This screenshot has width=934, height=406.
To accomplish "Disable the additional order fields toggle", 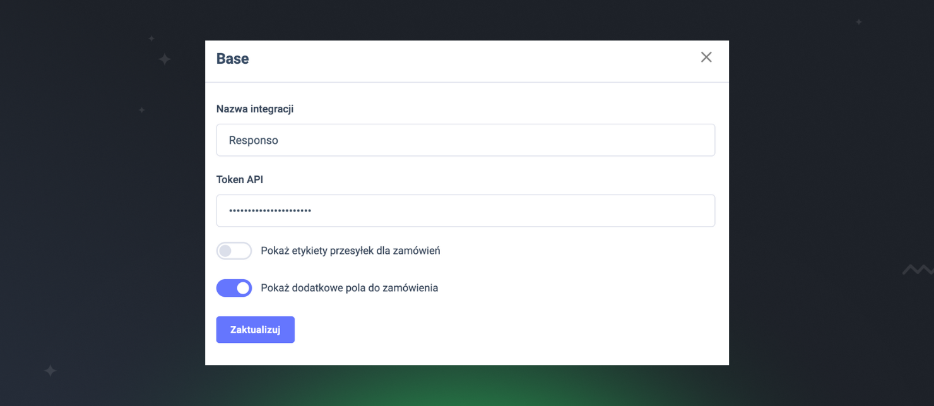I will click(234, 288).
